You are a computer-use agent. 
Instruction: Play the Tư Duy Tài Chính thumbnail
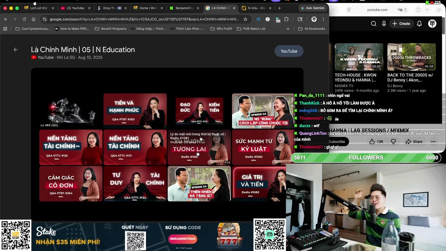pos(135,184)
